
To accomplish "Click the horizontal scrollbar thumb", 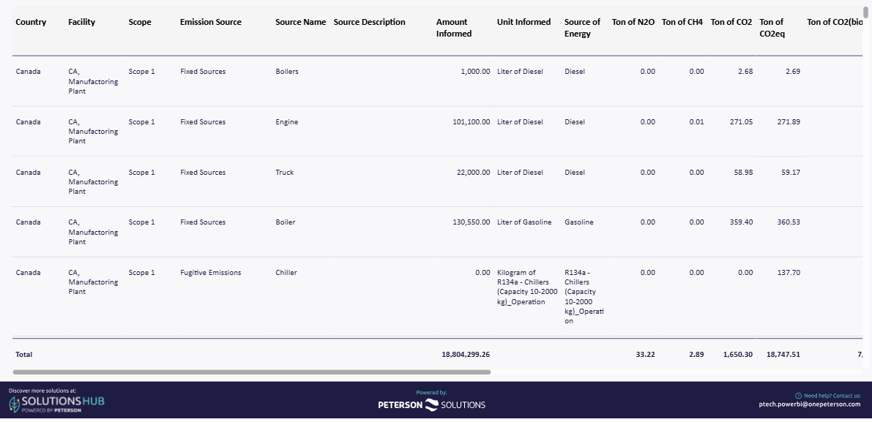I will 251,372.
